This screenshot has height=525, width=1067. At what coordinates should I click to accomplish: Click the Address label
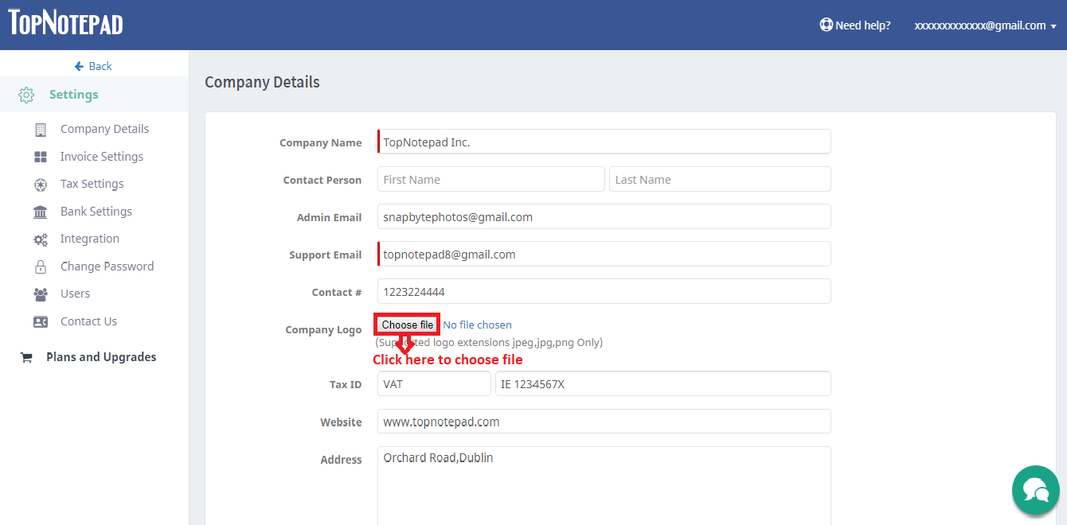pyautogui.click(x=341, y=460)
